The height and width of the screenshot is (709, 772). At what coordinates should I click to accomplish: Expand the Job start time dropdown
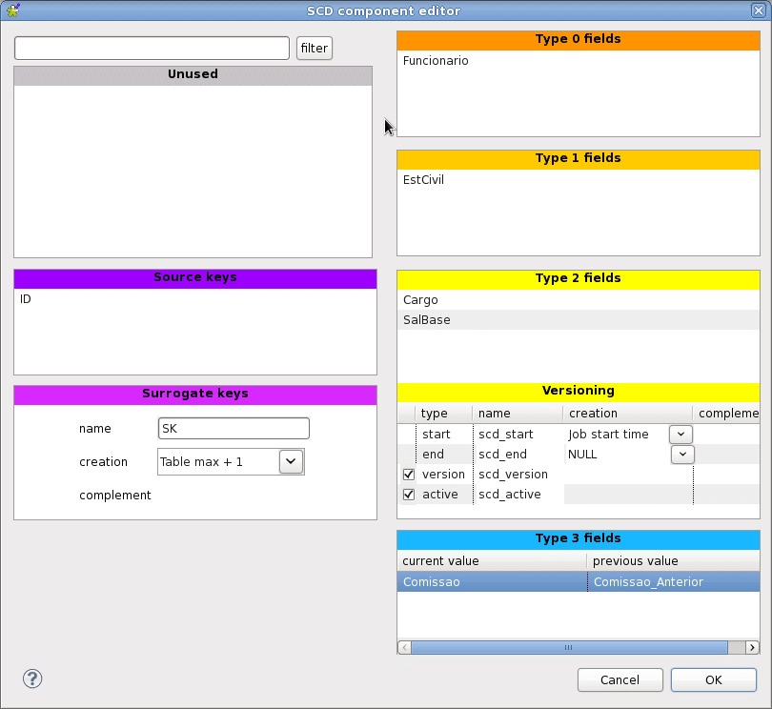(681, 435)
